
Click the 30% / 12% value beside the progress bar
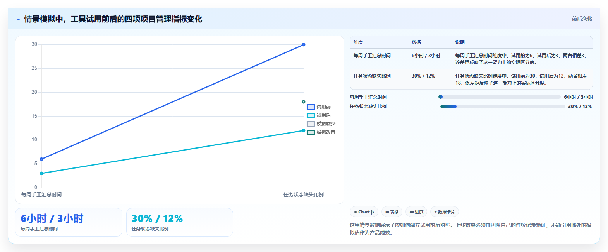(580, 107)
